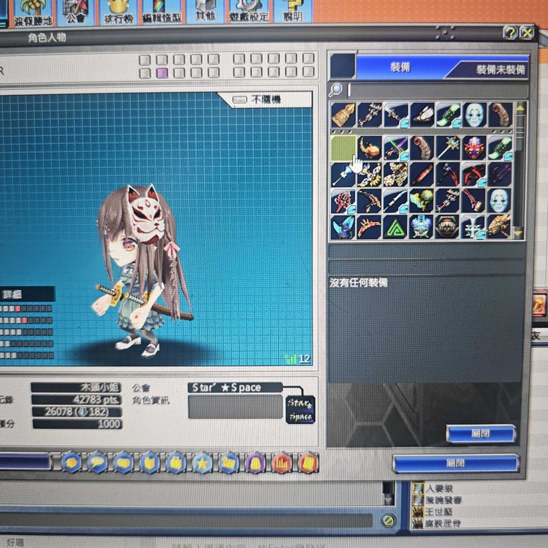Switch to the 裝備未裝備 tab
The height and width of the screenshot is (548, 548).
tap(501, 69)
